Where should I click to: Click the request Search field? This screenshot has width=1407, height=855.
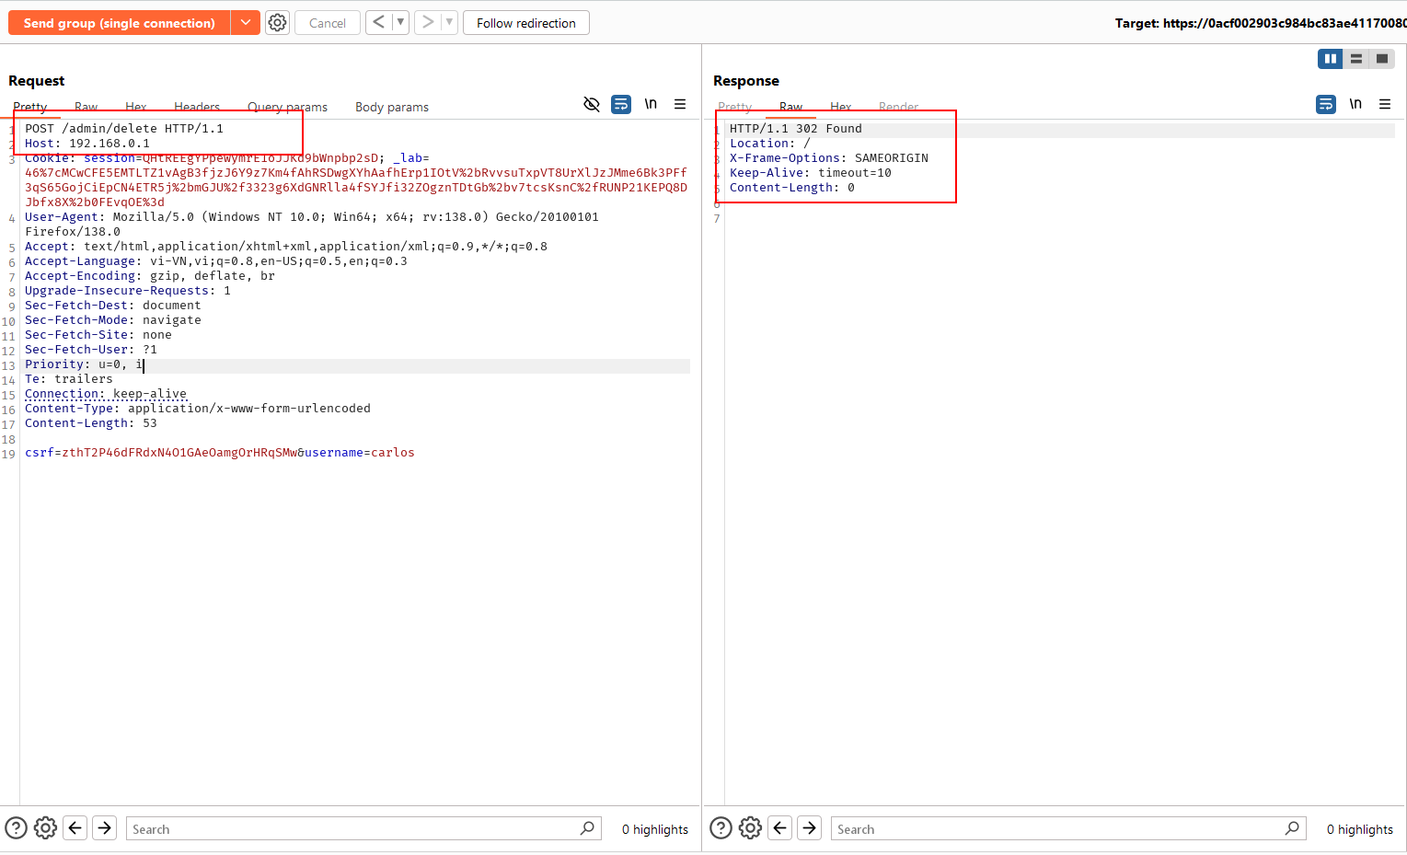click(x=363, y=828)
